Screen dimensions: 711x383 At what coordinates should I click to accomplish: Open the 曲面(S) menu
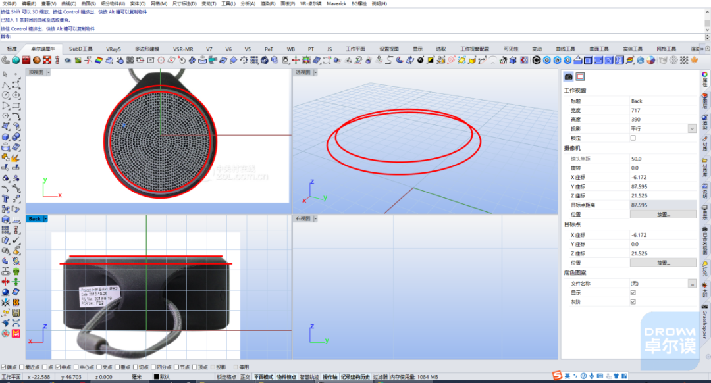pyautogui.click(x=88, y=3)
